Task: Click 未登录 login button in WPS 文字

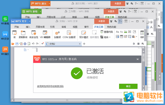Action: [x=102, y=21]
